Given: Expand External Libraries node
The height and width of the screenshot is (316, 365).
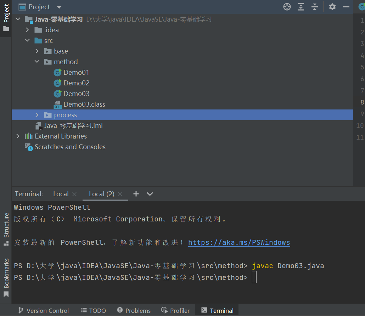Looking at the screenshot, I should (x=18, y=136).
